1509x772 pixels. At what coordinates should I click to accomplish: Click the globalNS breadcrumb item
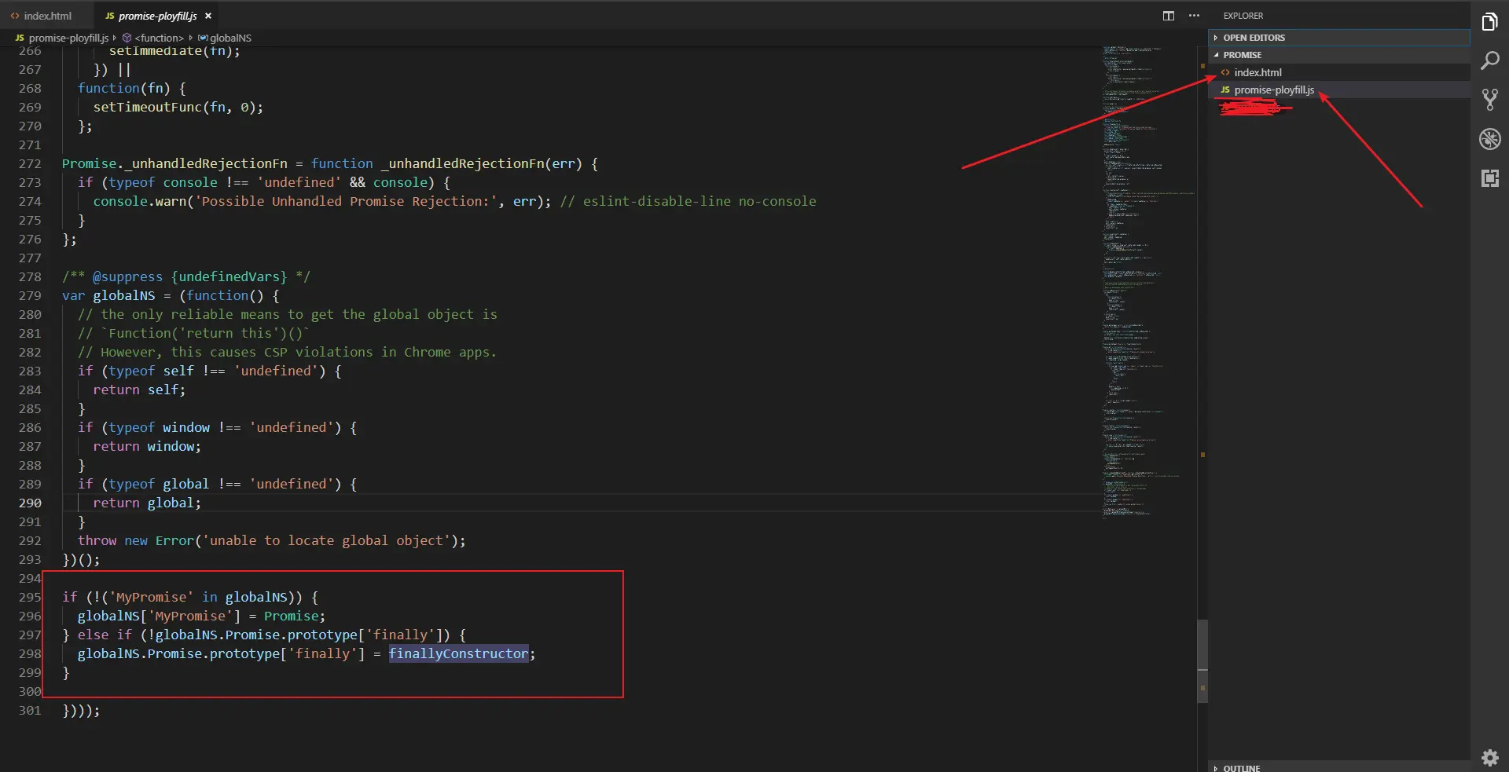[225, 38]
